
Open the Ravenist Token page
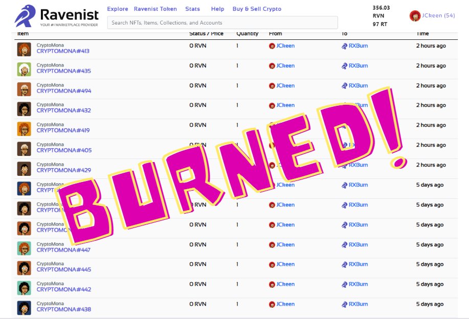tap(155, 9)
